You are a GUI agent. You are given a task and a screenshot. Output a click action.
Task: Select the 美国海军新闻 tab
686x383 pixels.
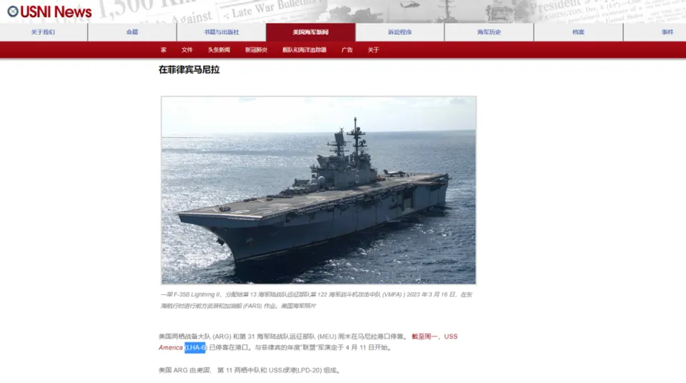(311, 32)
